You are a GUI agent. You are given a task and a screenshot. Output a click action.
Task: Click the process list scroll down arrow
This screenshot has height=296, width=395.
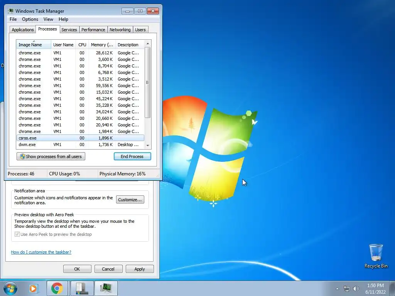148,145
